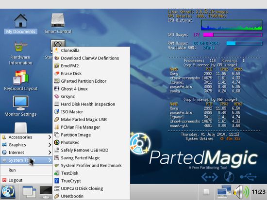Launch Partition Image

click(91, 135)
